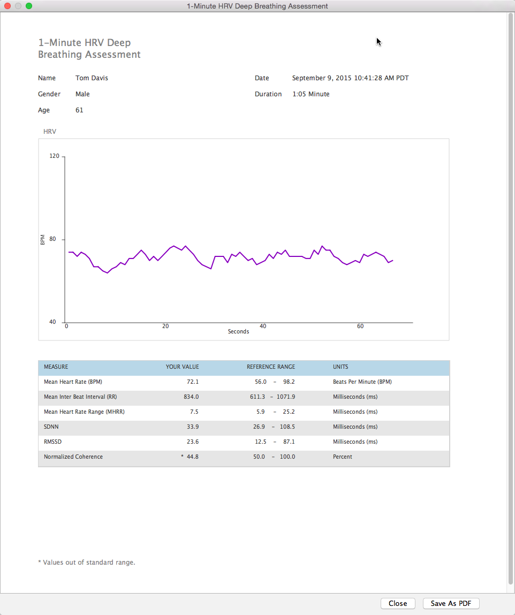Select the Mean Heart Rate (BPM) row label
Viewport: 515px width, 615px height.
[x=73, y=382]
